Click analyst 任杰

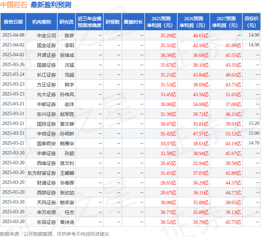(x=69, y=212)
